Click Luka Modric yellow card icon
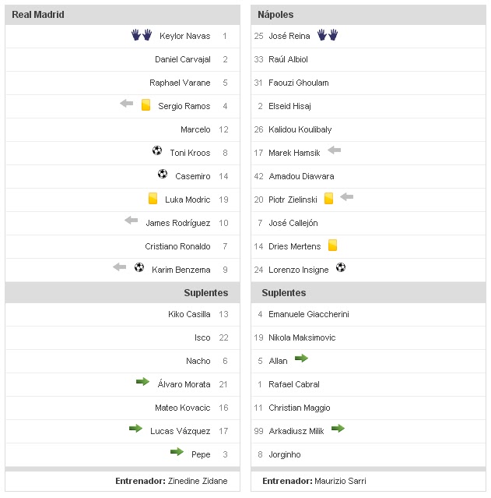 tap(153, 199)
